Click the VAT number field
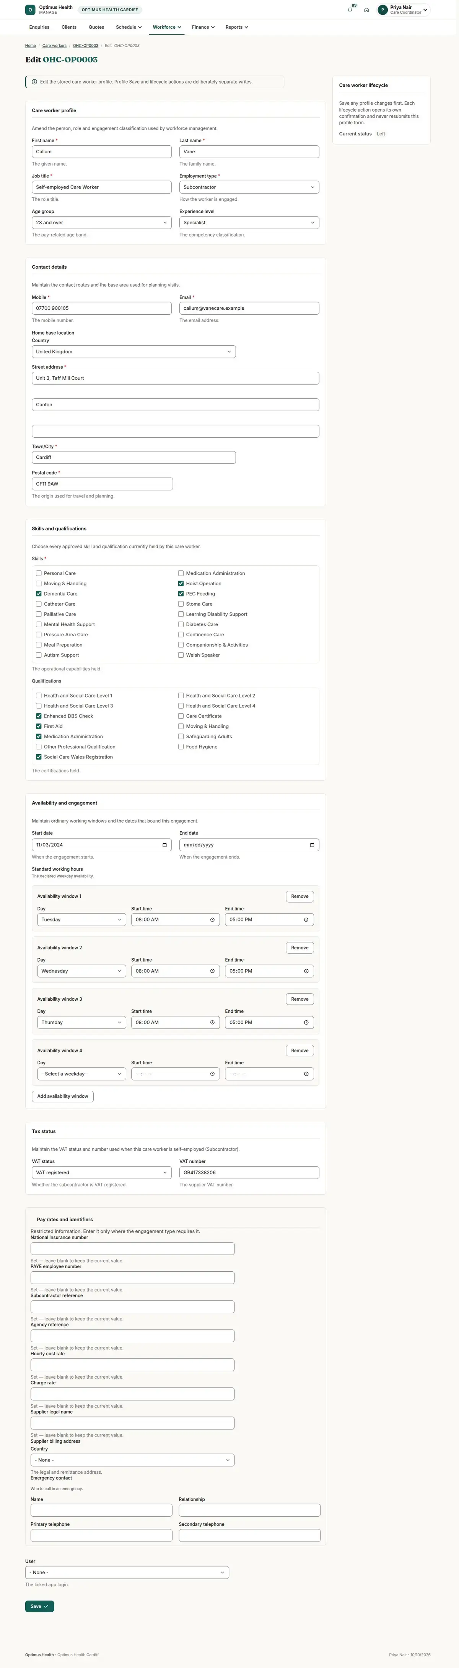The width and height of the screenshot is (459, 1668). point(249,1173)
